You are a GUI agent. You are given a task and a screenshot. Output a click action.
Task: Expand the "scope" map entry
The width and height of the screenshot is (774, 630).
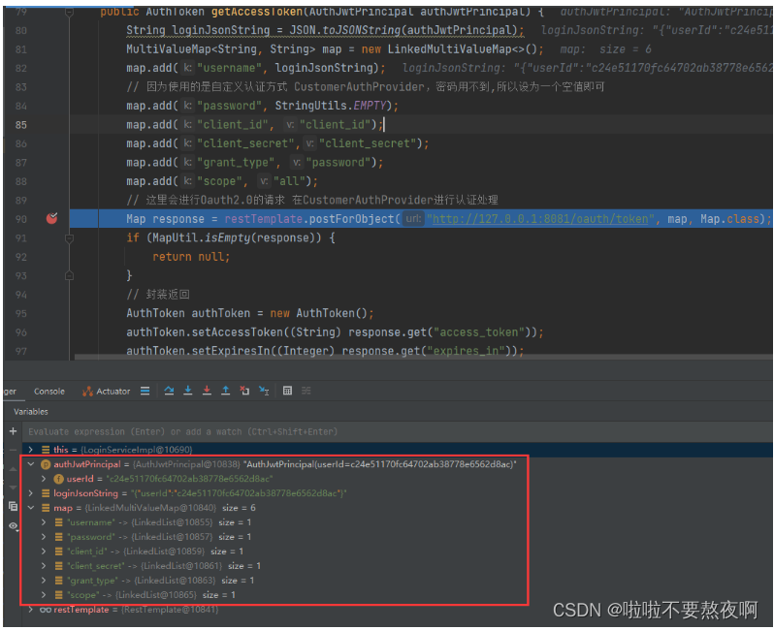pos(44,595)
